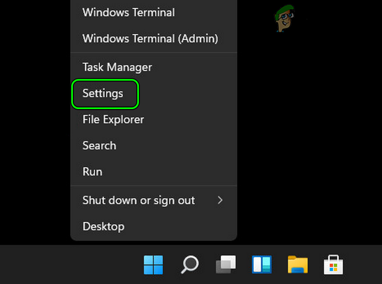
Task: Click the chevron arrow beside Shut down
Action: click(220, 200)
